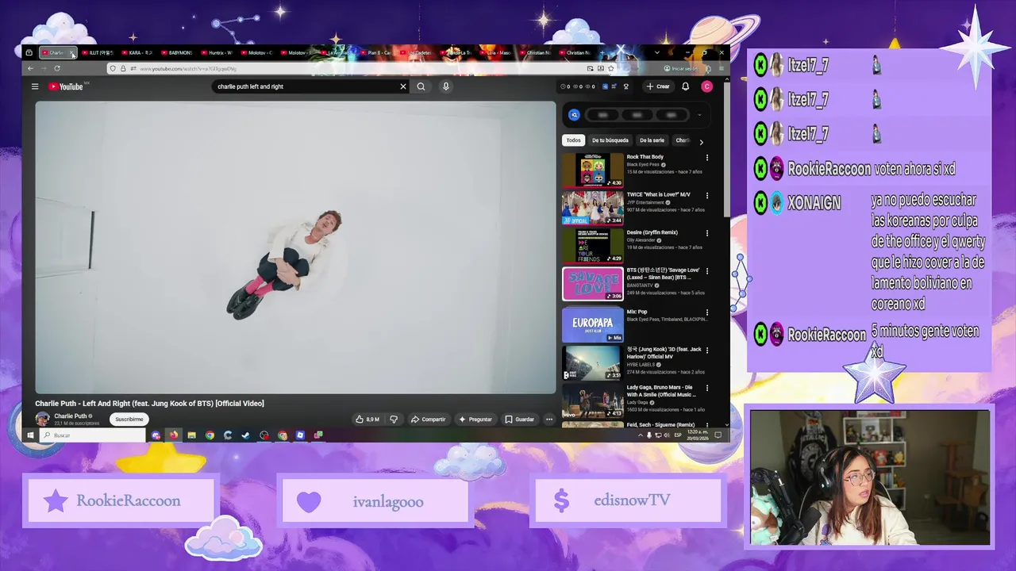Click the blue round icon above the chips

[575, 115]
